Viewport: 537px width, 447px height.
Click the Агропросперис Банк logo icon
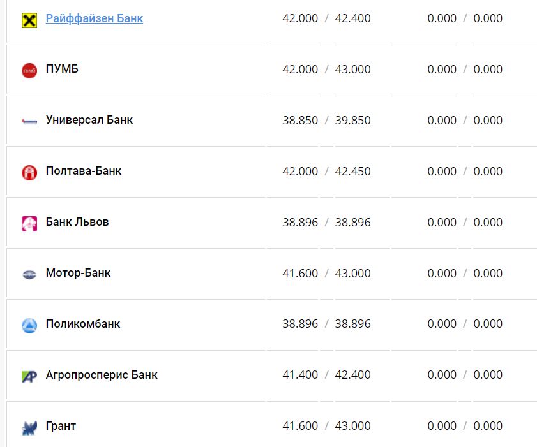pyautogui.click(x=29, y=376)
